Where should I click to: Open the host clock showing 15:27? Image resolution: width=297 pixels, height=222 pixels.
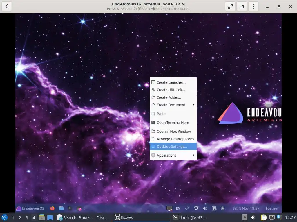[290, 217]
